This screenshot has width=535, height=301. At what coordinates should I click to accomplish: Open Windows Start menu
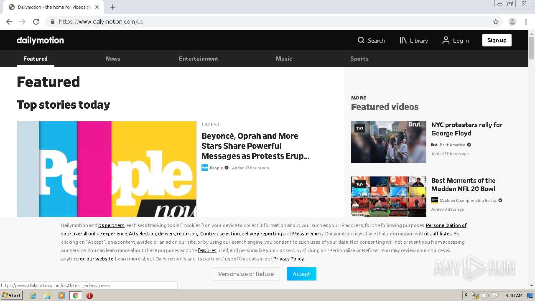pos(12,296)
